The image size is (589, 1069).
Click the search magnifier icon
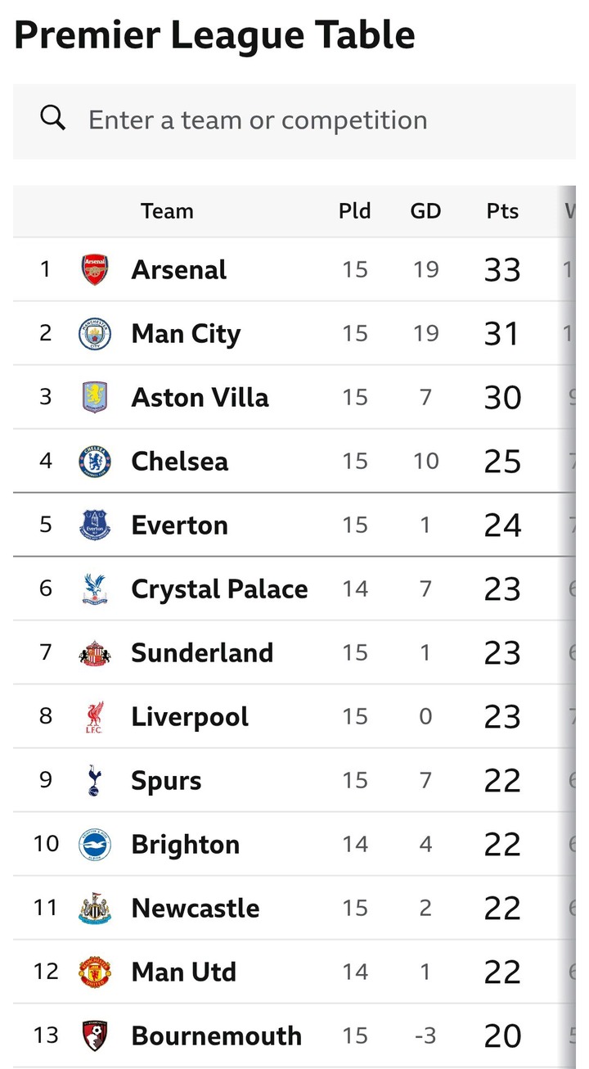pyautogui.click(x=53, y=119)
